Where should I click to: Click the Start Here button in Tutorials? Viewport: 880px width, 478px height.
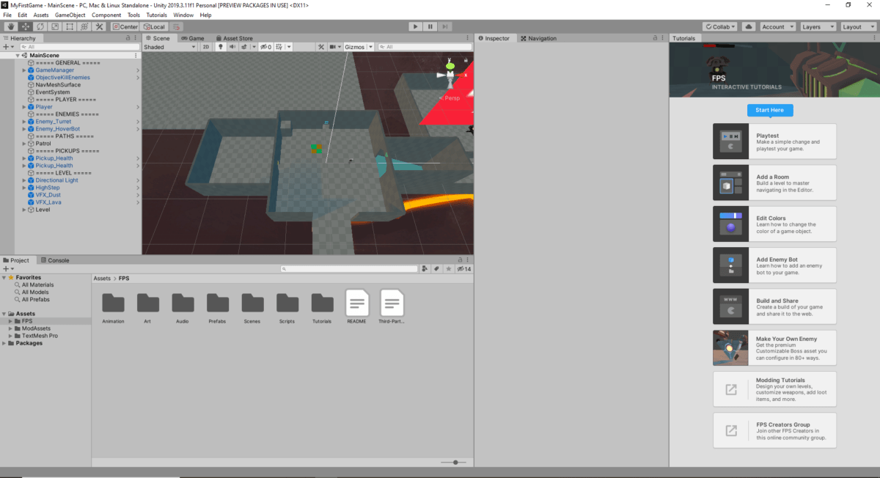coord(769,110)
